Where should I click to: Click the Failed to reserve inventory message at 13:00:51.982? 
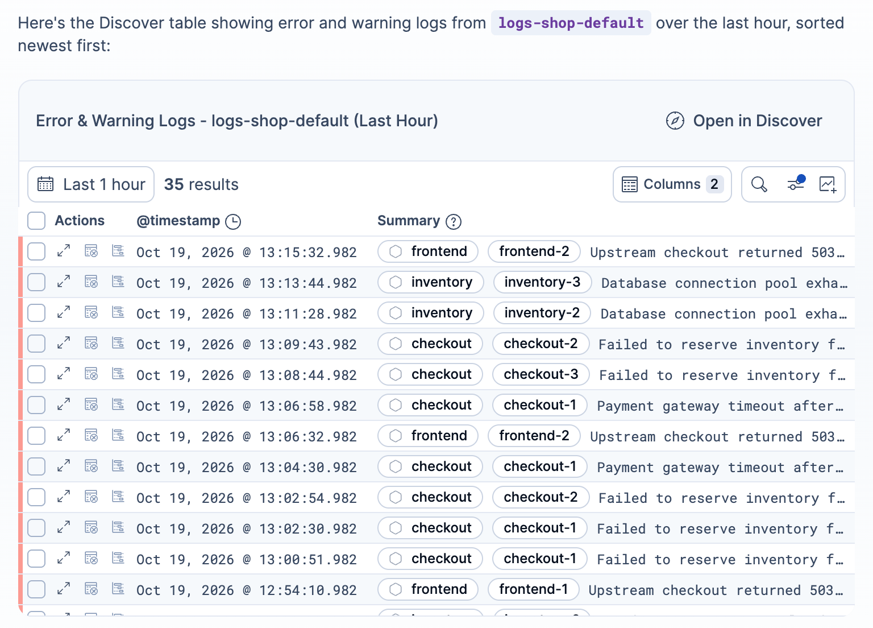pos(721,560)
